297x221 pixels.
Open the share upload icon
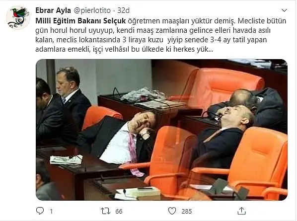pyautogui.click(x=241, y=211)
